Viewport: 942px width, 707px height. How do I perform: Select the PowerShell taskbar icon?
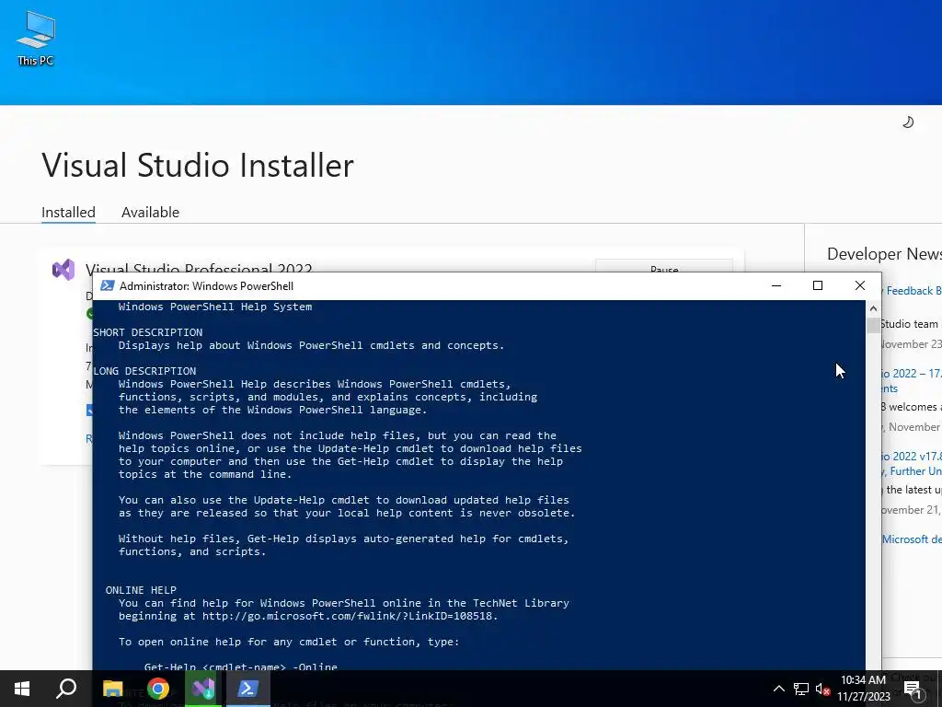point(248,689)
